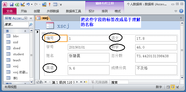The image size is (186, 92).
Task: Select the 数学 label
Action: pyautogui.click(x=115, y=47)
